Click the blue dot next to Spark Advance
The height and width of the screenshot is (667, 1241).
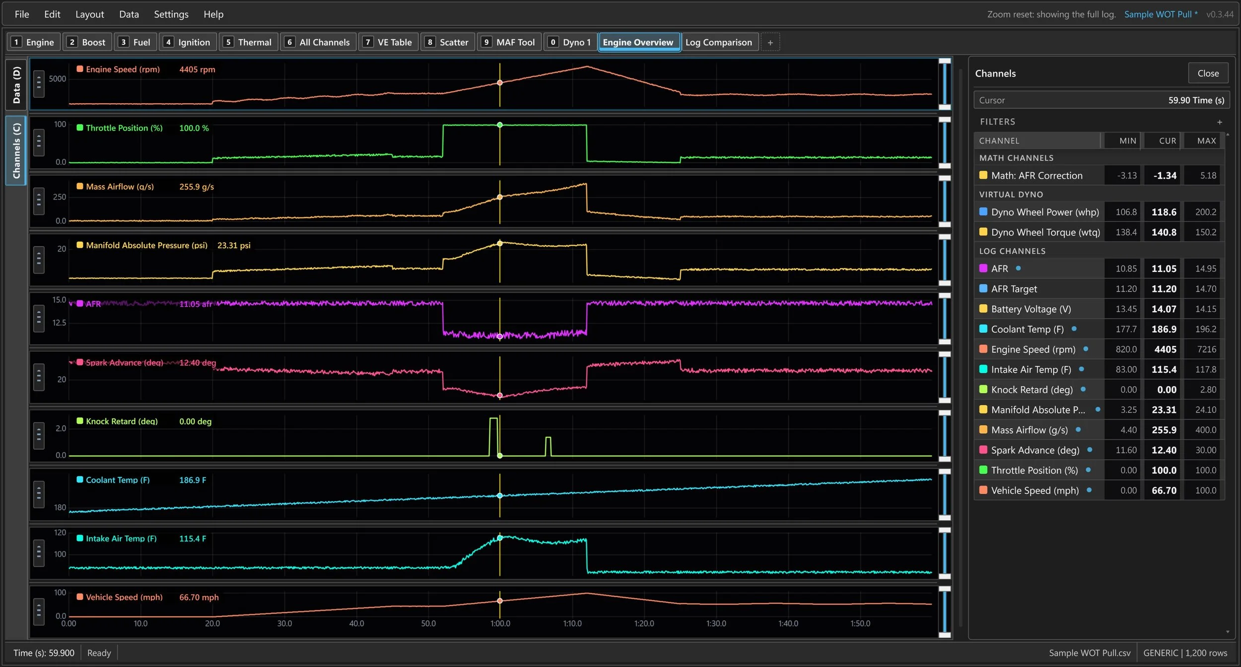[1090, 450]
